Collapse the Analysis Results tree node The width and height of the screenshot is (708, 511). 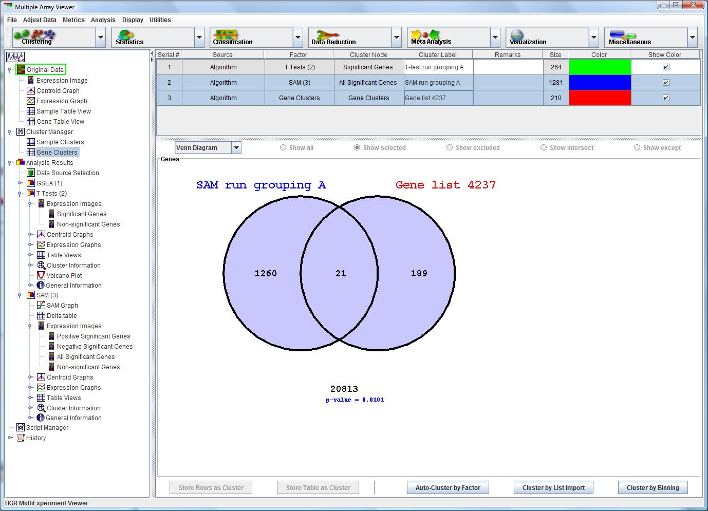pos(10,163)
